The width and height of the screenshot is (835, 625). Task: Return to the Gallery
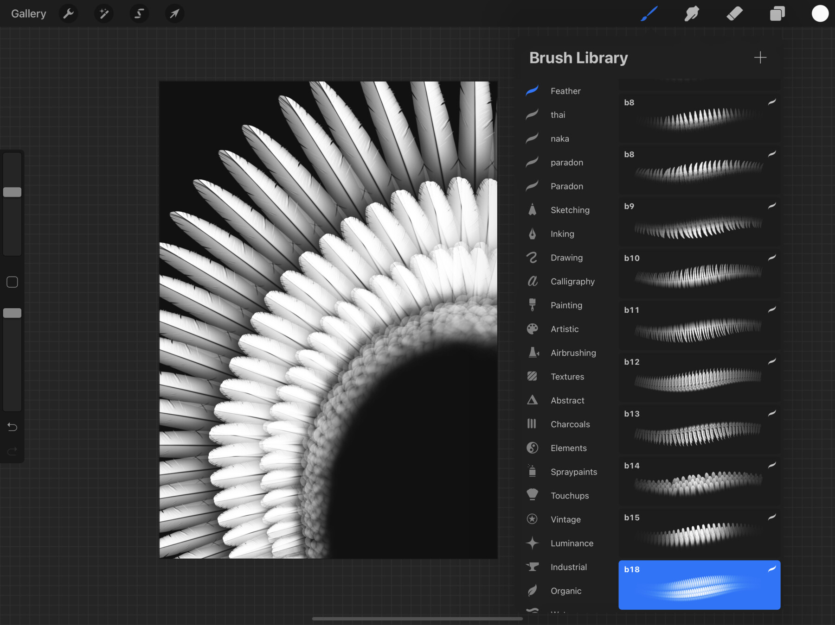29,14
